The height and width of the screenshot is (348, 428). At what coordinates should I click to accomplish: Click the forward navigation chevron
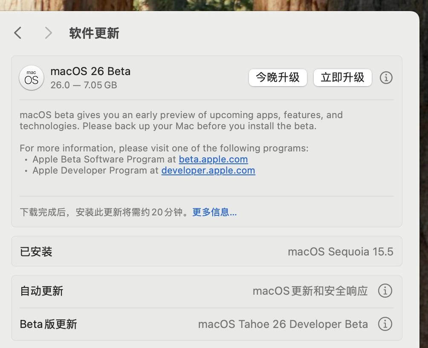[48, 32]
